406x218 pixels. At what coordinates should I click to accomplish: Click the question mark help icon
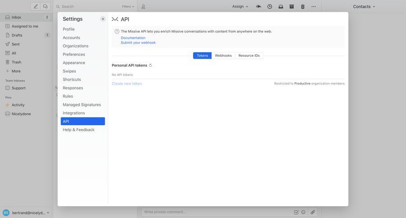[x=117, y=31]
